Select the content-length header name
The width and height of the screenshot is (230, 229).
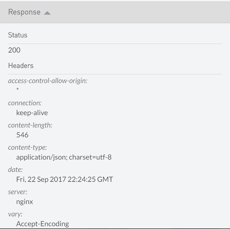[30, 125]
